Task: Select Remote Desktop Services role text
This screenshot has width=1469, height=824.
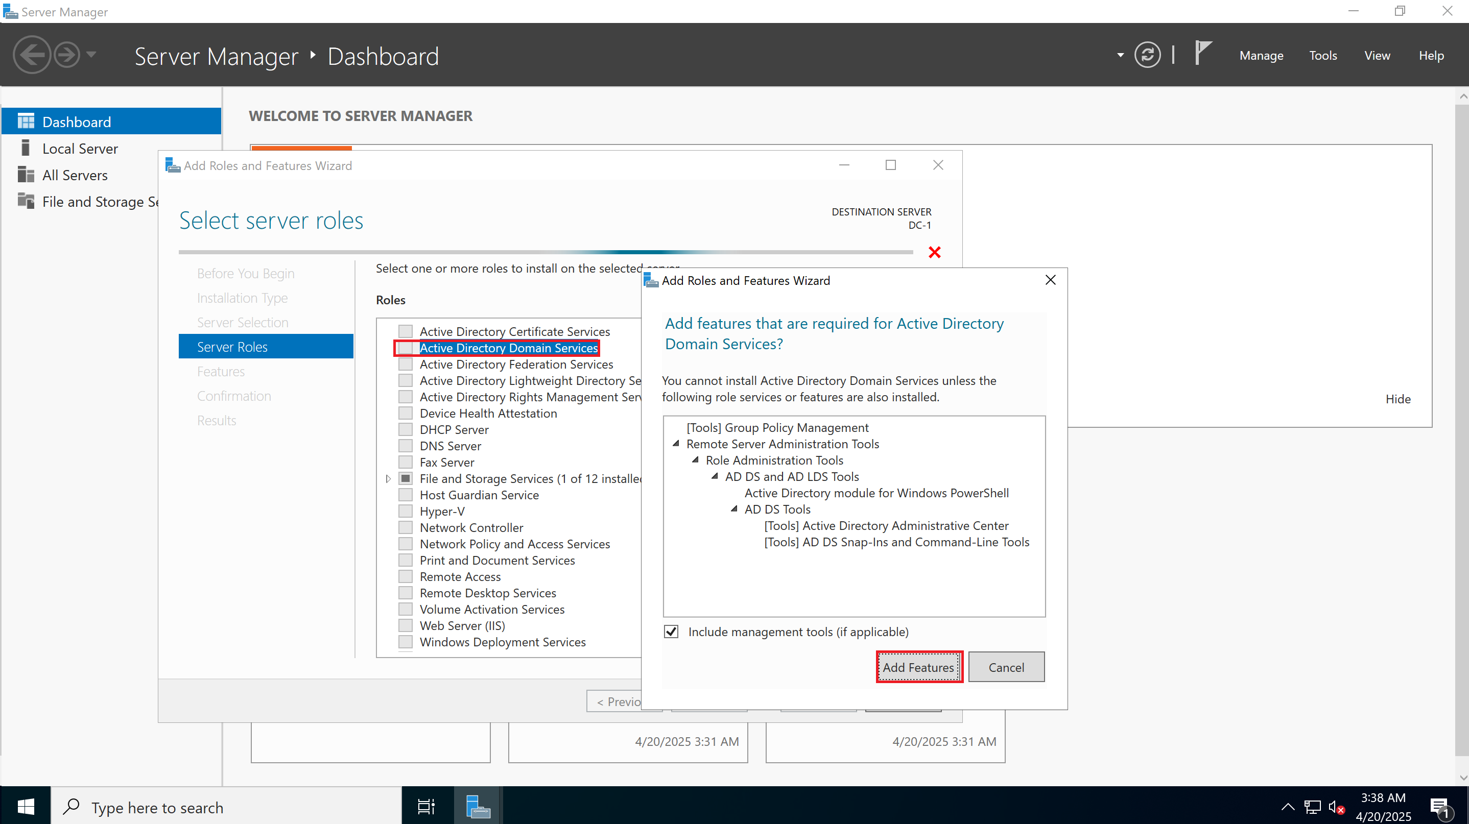Action: tap(488, 593)
